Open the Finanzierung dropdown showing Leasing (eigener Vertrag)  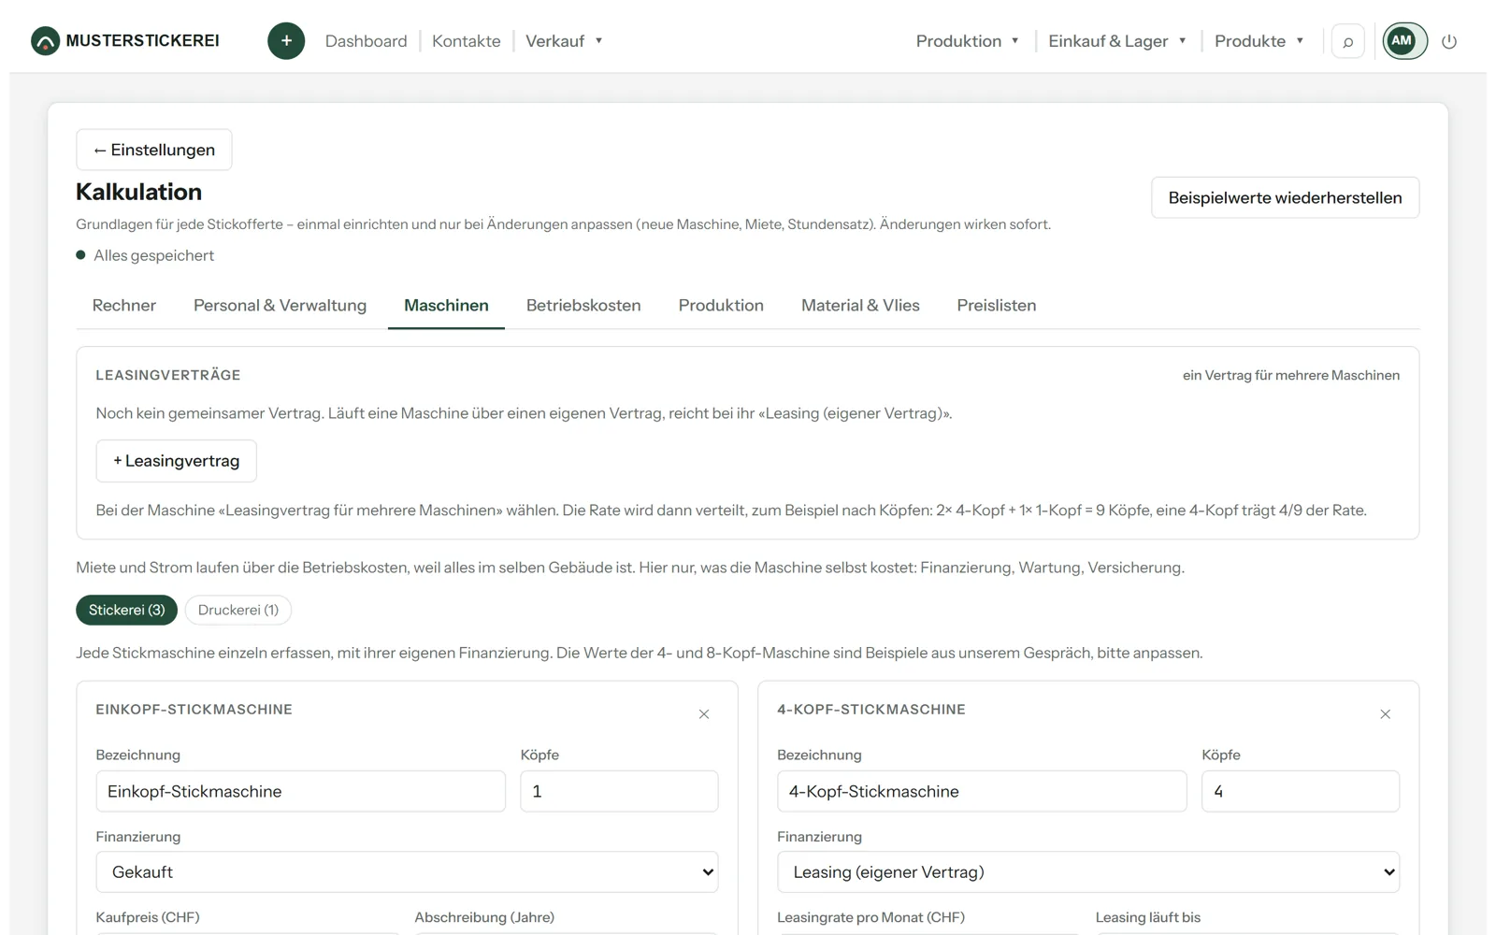(x=1088, y=871)
